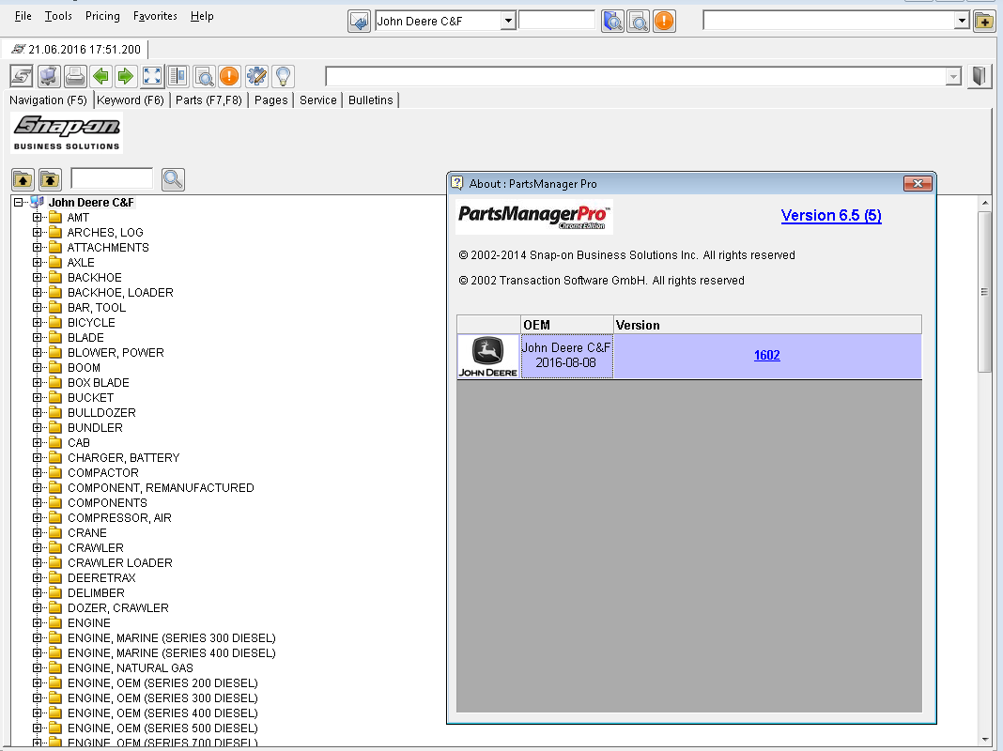Open the Tools menu

coord(58,16)
